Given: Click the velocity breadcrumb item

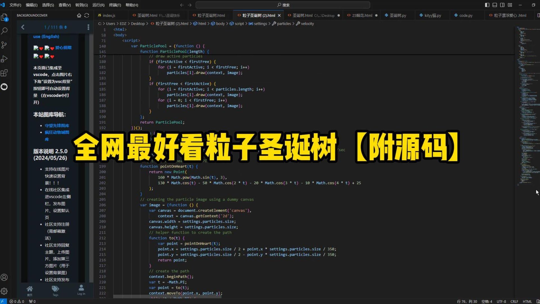Looking at the screenshot, I should [x=307, y=24].
